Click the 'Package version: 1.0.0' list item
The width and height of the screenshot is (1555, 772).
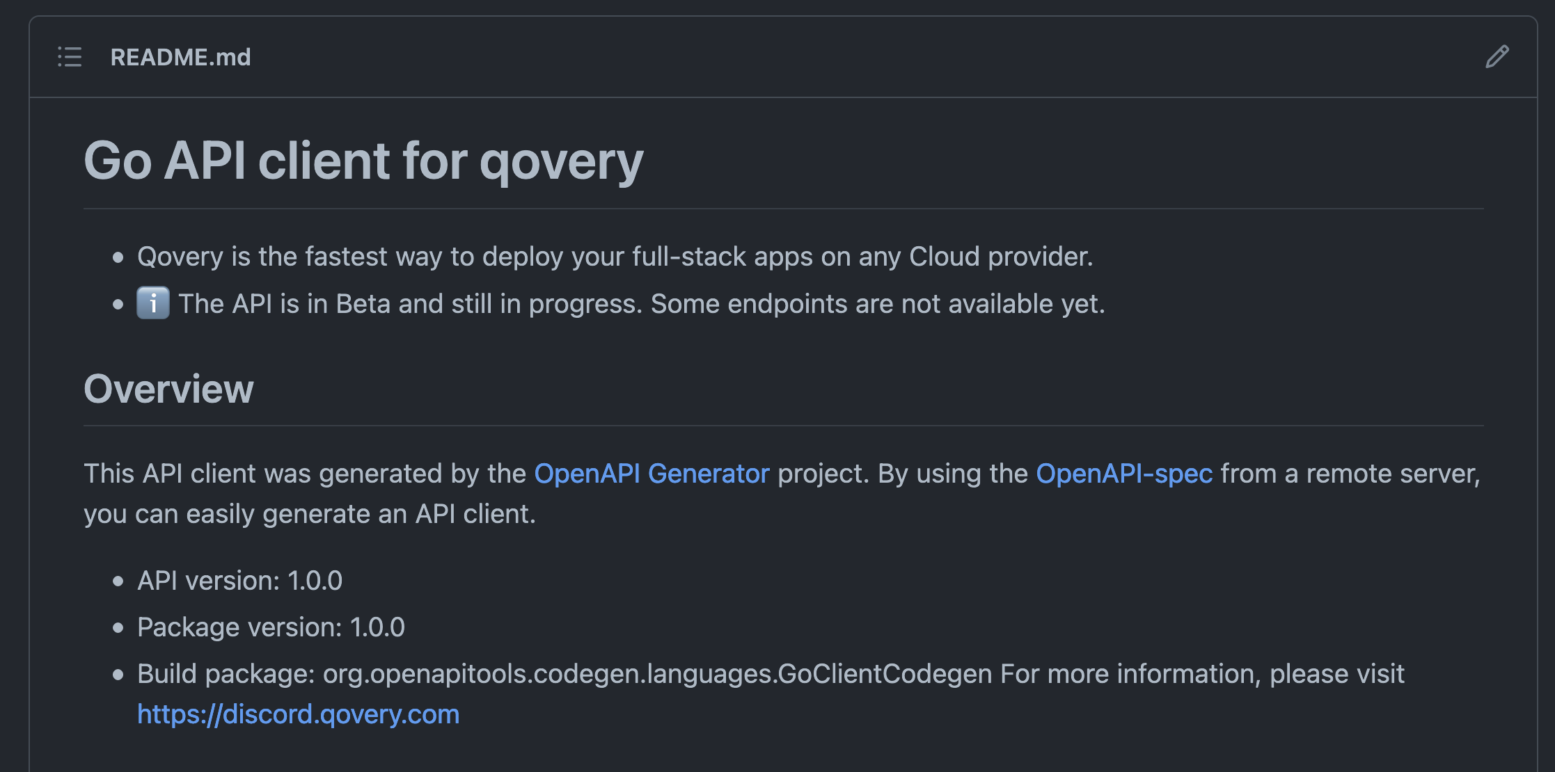(271, 627)
